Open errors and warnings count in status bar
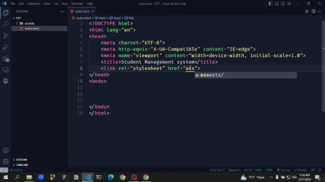The height and width of the screenshot is (182, 325). click(16, 170)
